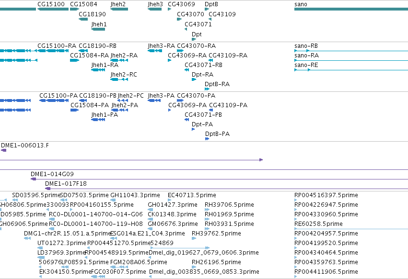Select the DME1-006013.F clone label
Viewport: 408px width, 279px height.
[25, 145]
